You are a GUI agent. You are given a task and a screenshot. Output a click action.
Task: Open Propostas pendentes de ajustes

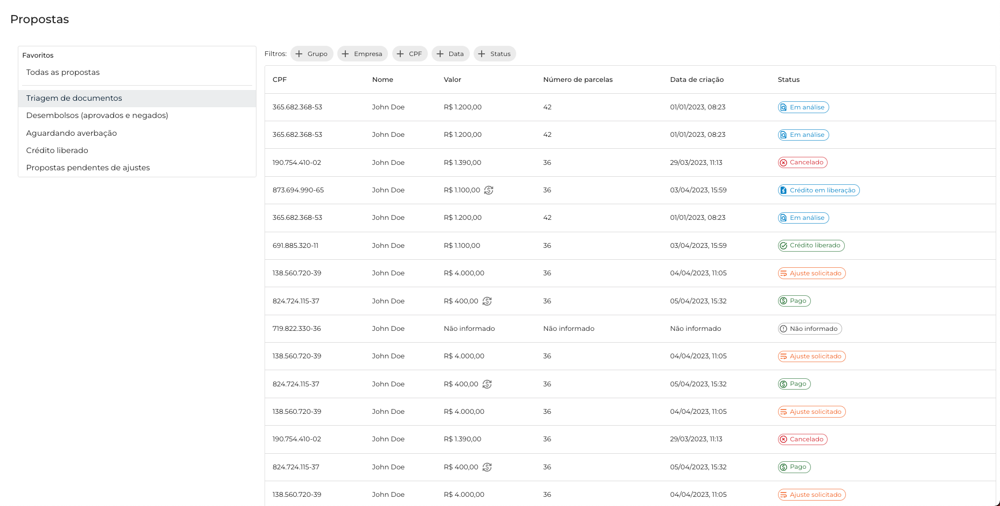88,168
